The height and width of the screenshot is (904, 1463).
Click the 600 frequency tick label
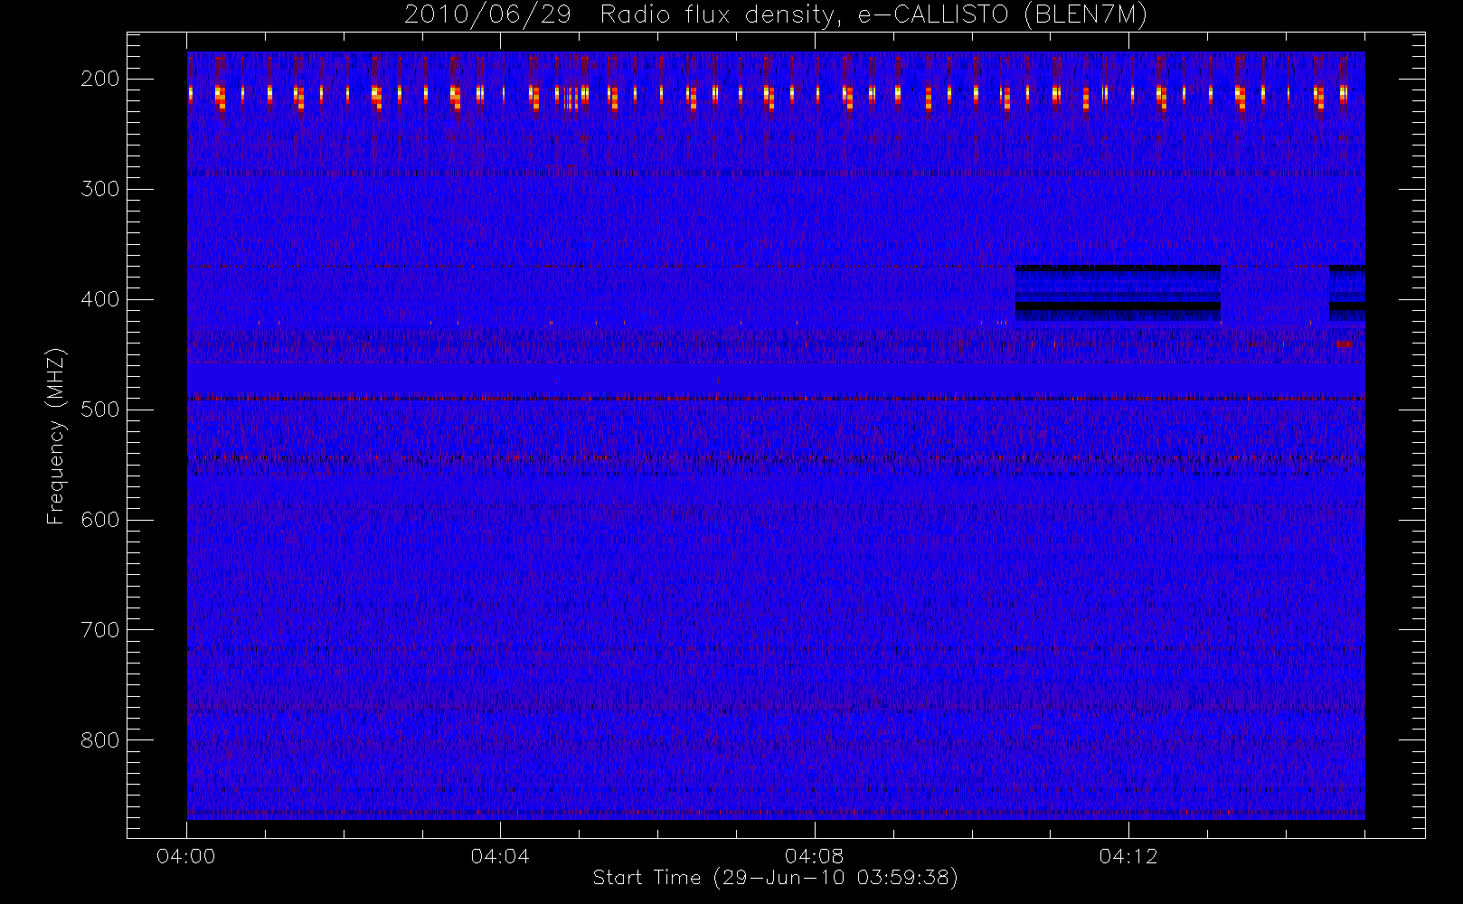tap(100, 520)
